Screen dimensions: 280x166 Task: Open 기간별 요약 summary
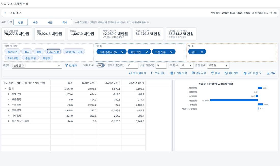tap(178, 73)
